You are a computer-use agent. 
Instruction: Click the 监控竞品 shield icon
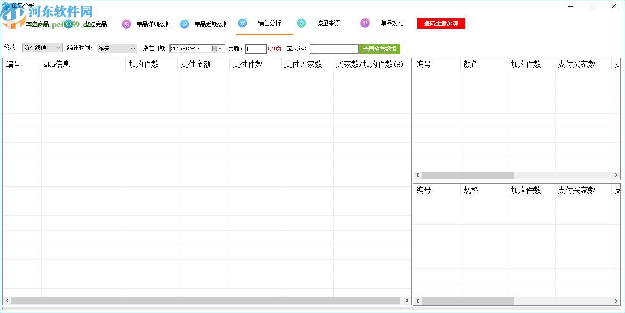(x=69, y=24)
